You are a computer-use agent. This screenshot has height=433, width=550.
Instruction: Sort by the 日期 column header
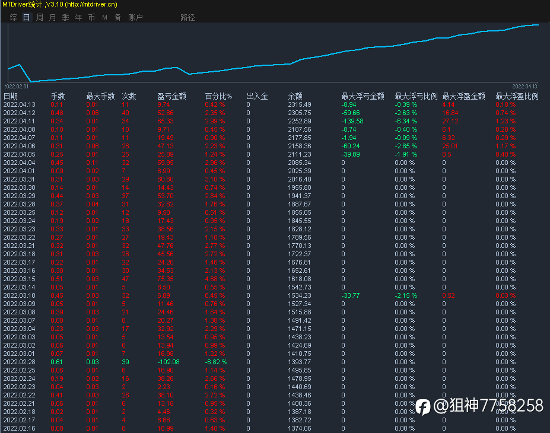tap(11, 96)
